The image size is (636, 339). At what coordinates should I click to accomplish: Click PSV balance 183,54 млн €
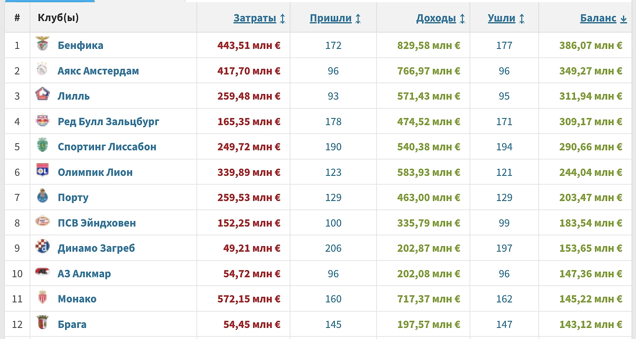pos(591,223)
